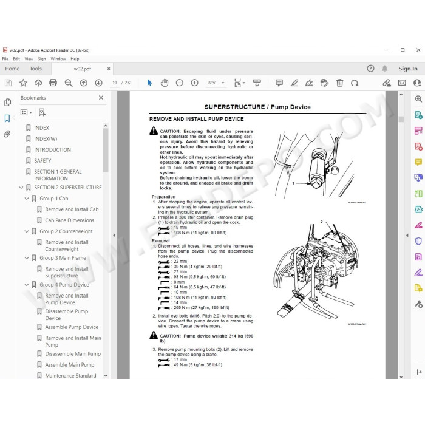
Task: Activate the selection arrow tool
Action: pos(149,83)
